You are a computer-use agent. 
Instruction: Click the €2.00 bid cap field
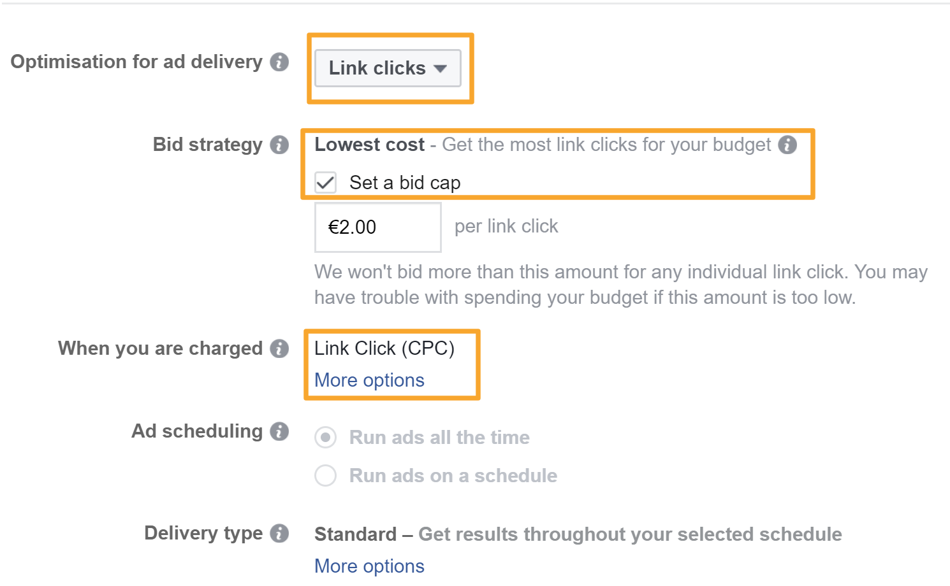377,227
